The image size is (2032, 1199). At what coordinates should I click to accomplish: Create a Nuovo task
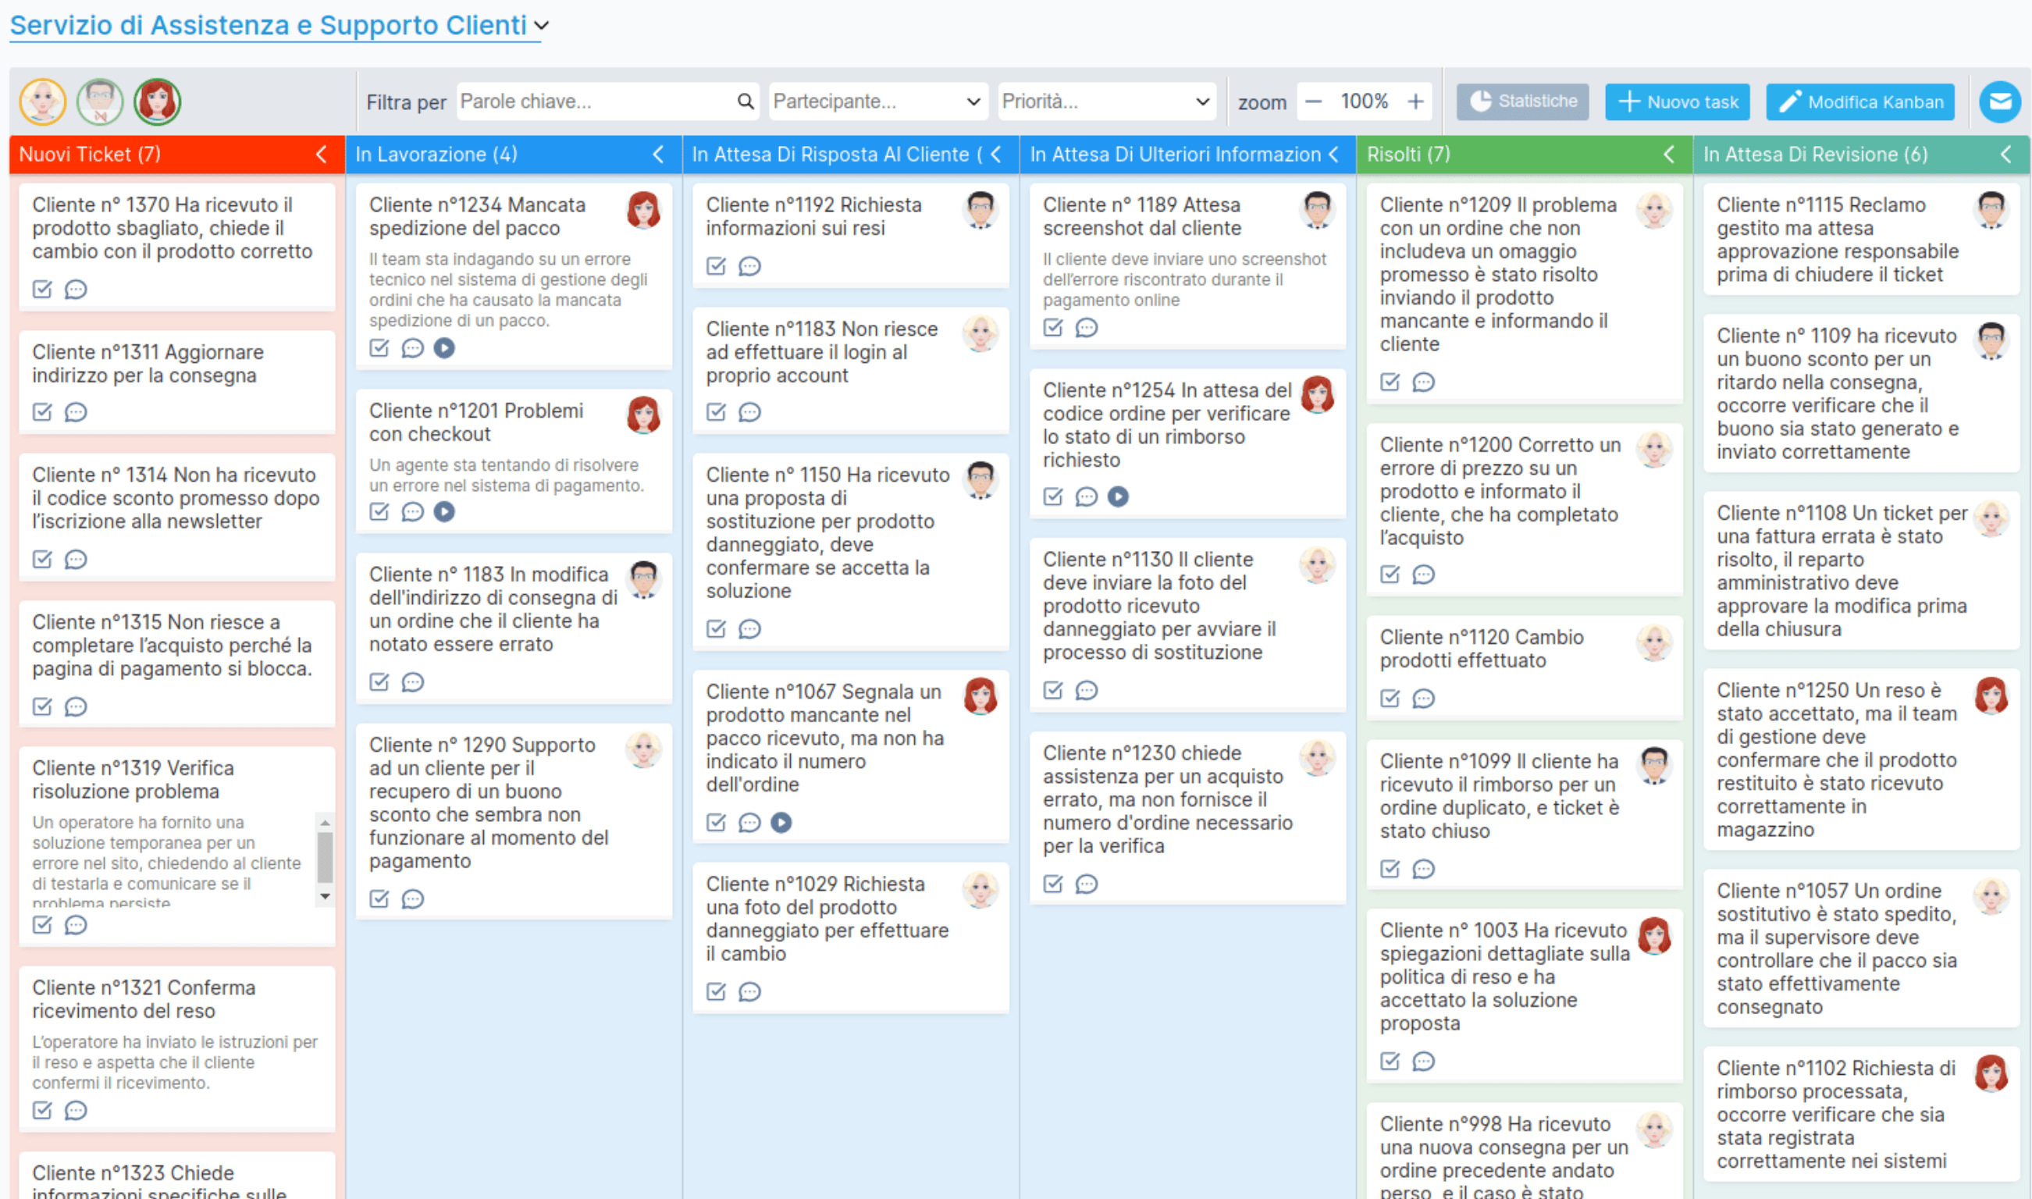tap(1677, 101)
